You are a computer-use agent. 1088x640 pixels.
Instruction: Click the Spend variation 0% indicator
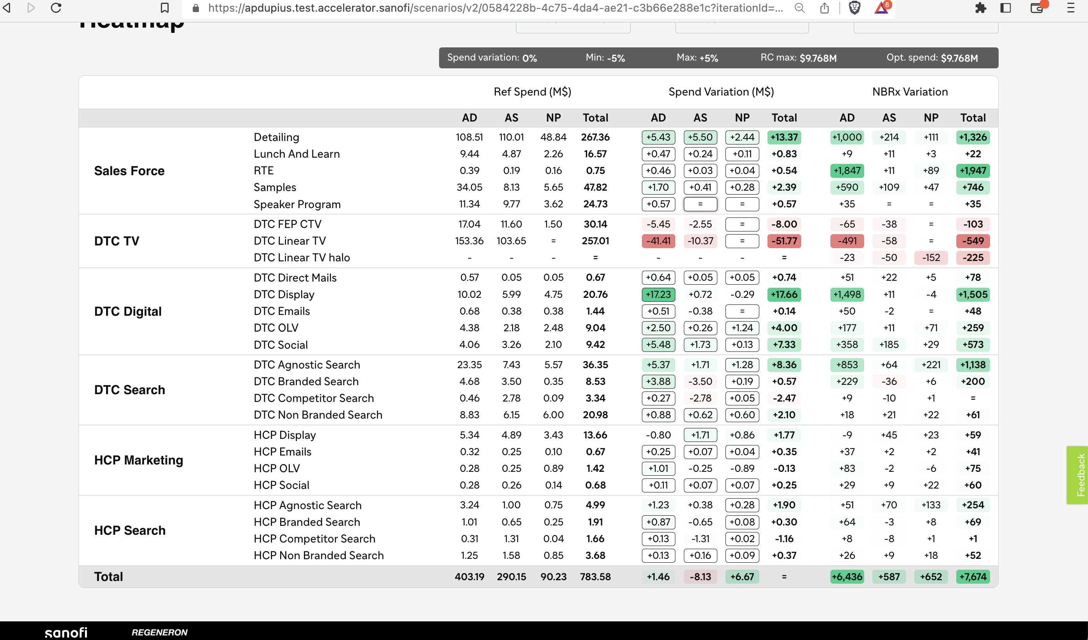pos(492,58)
